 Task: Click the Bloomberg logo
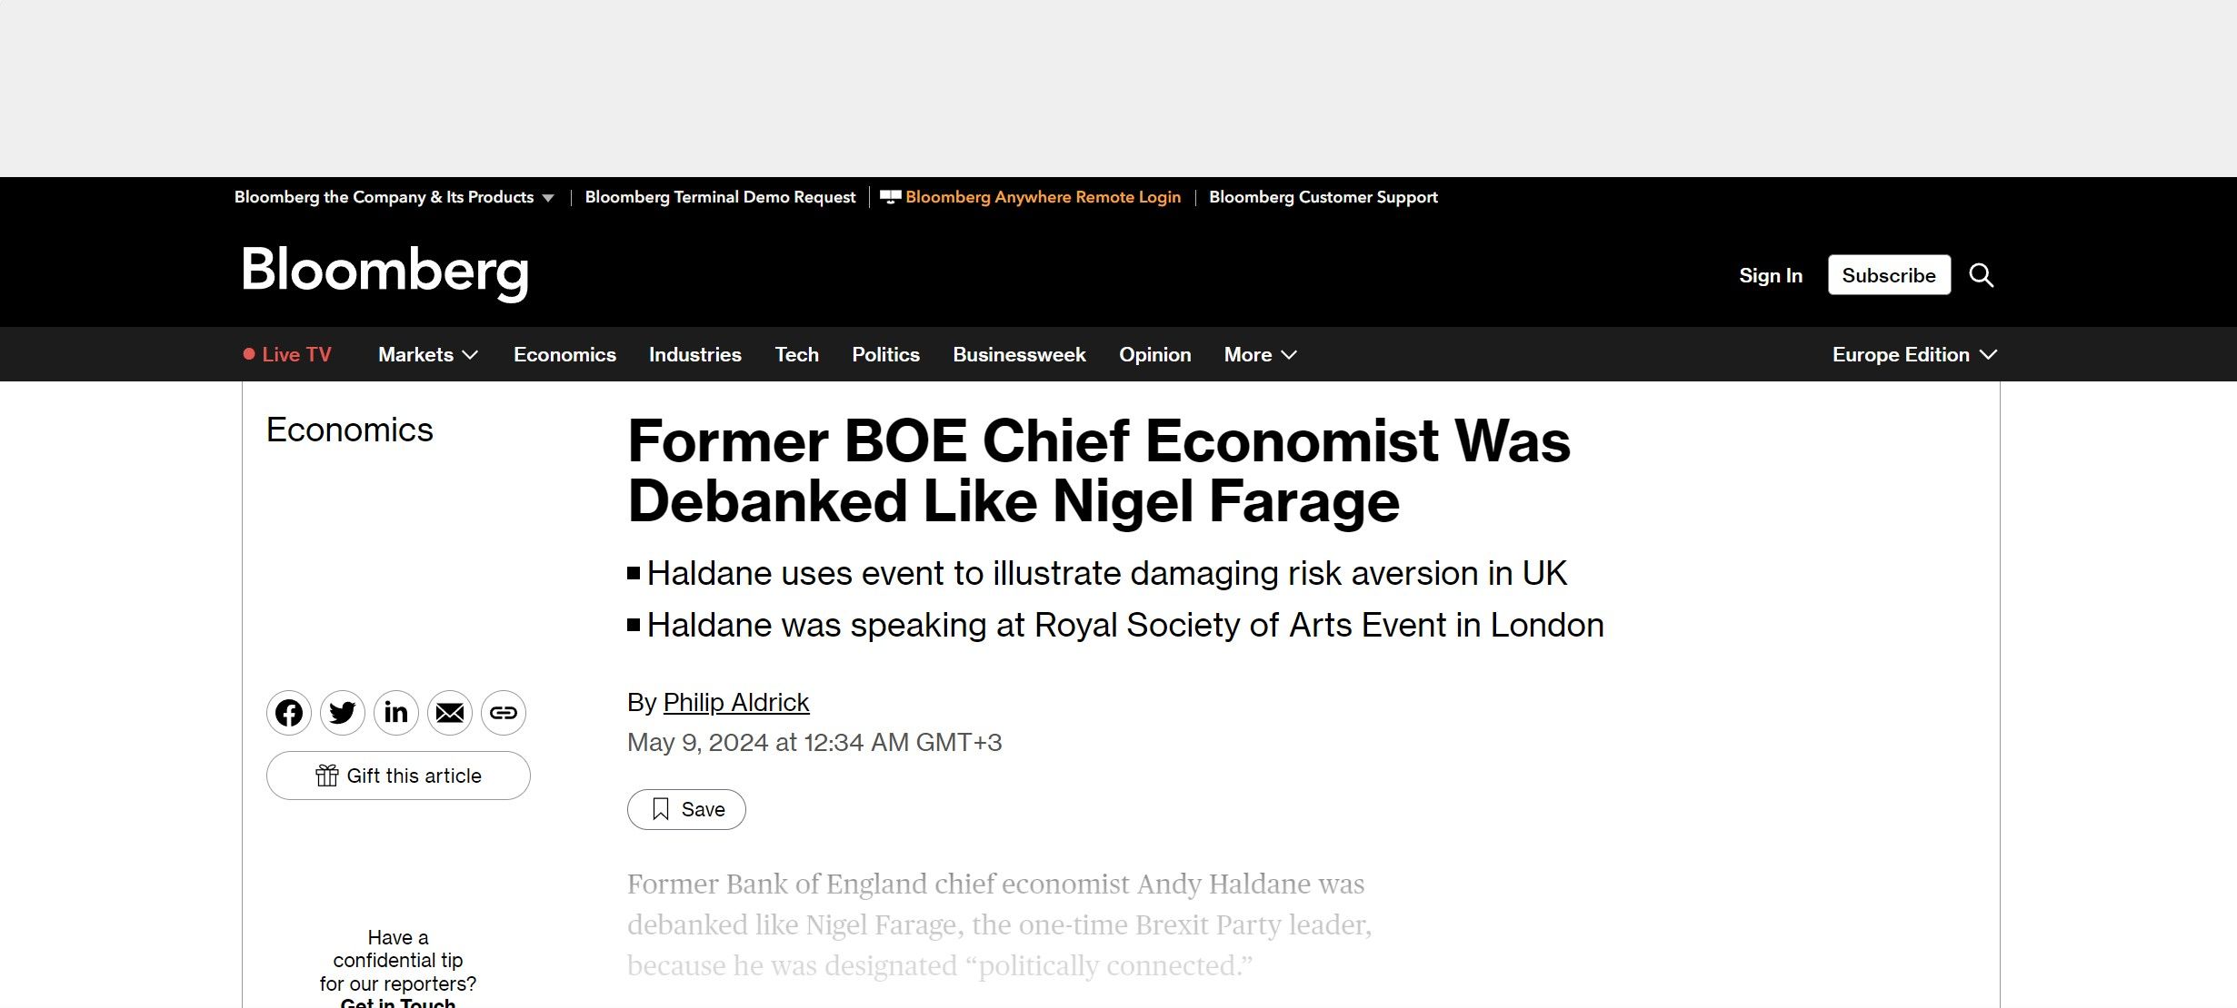coord(384,271)
